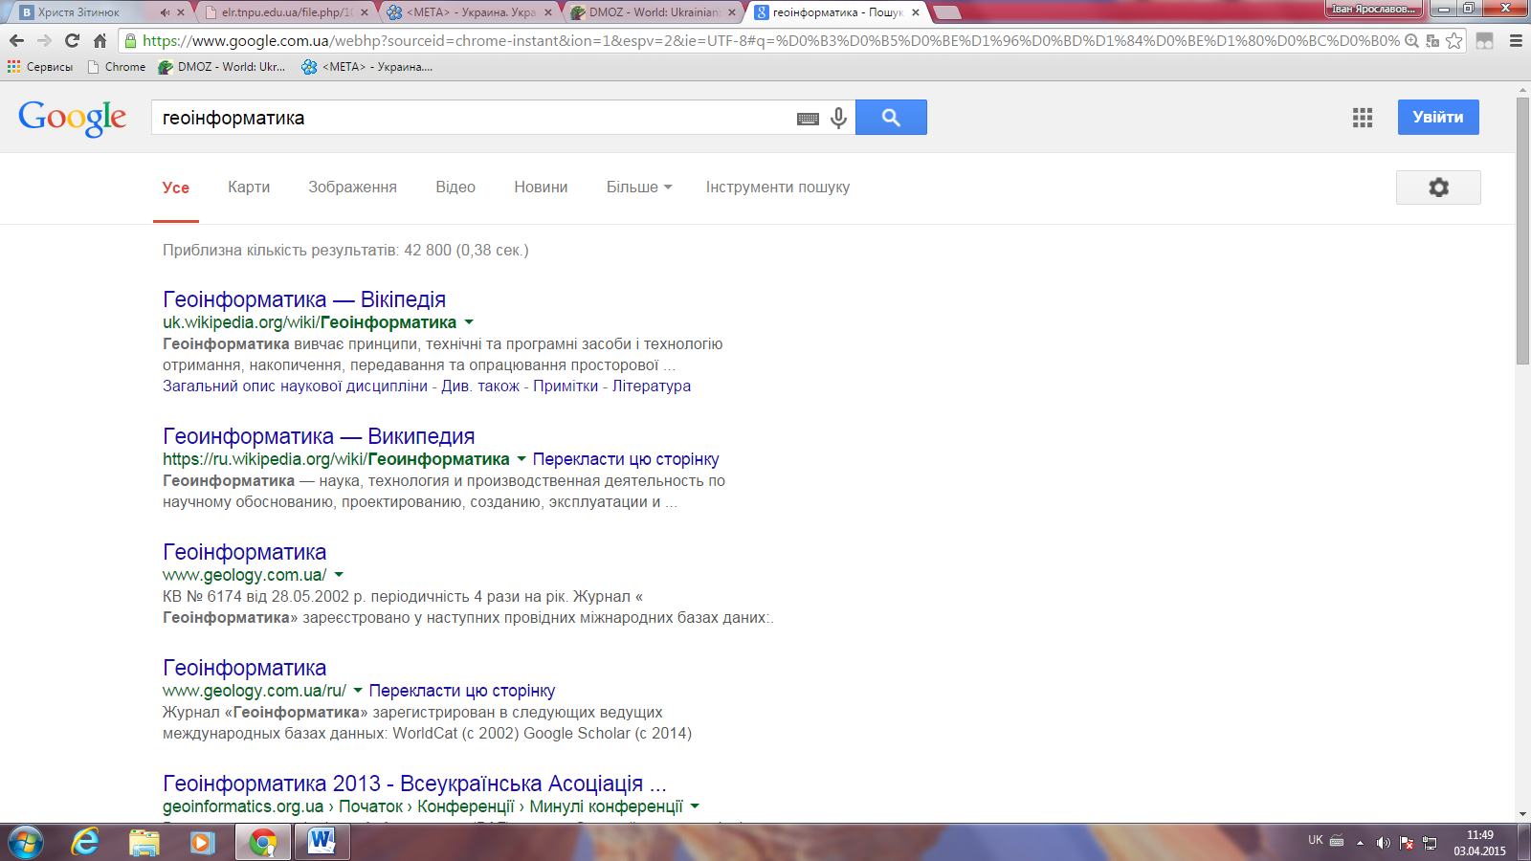The image size is (1531, 861).
Task: Switch to <META> - Украина tab
Action: click(x=469, y=12)
